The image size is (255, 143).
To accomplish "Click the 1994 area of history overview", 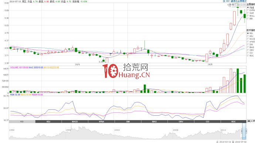I will coord(12,130).
